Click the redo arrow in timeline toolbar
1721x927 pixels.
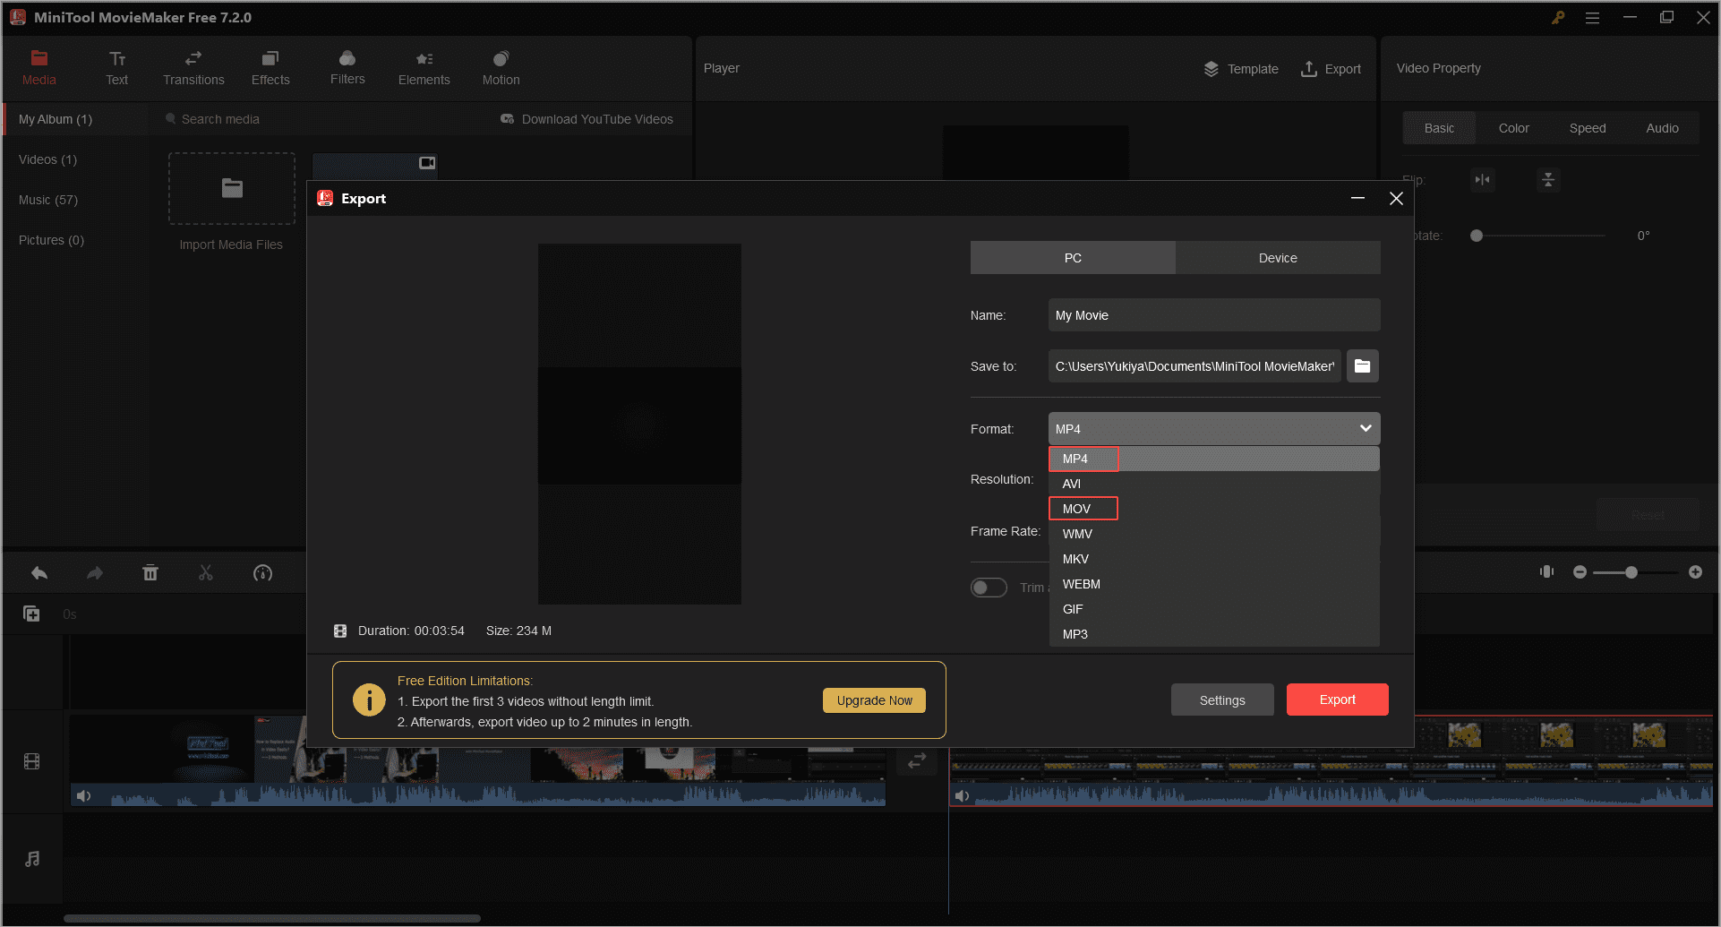[95, 573]
